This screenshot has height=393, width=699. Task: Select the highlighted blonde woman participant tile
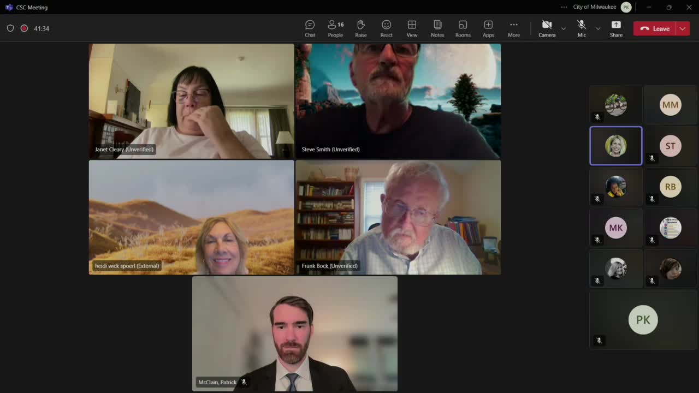pyautogui.click(x=616, y=146)
